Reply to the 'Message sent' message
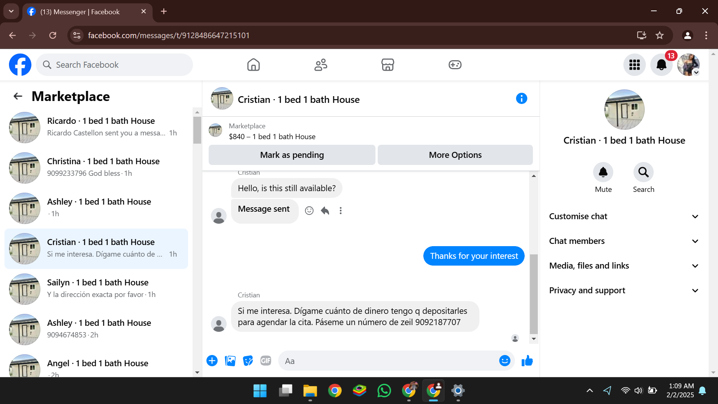718x404 pixels. pos(325,211)
